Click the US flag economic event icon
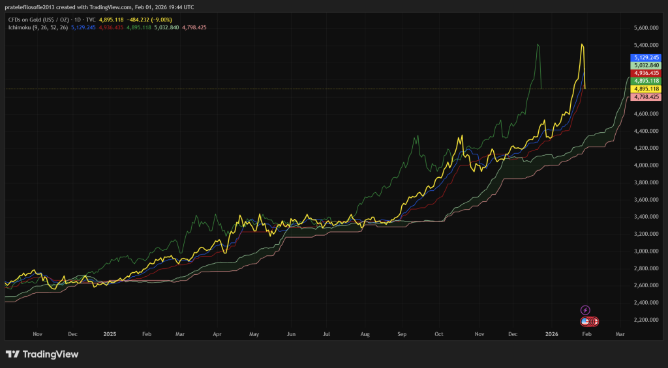 [586, 321]
